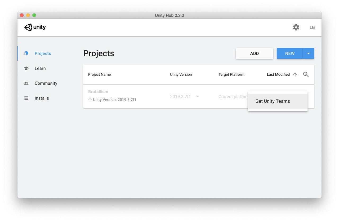The height and width of the screenshot is (221, 339).
Task: Close the Unity Hub window
Action: [22, 15]
